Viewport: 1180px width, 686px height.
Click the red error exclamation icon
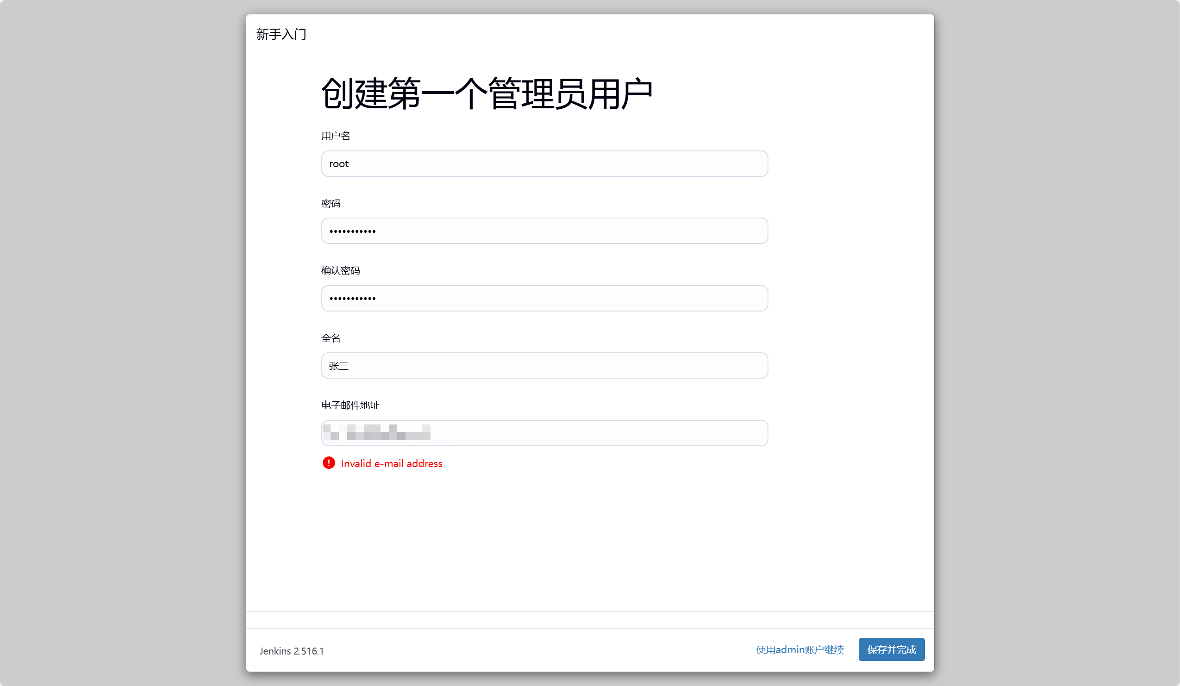pos(329,462)
